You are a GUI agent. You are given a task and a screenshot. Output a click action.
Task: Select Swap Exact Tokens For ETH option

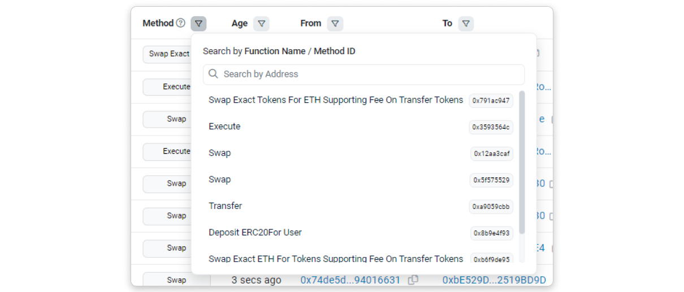pyautogui.click(x=336, y=100)
